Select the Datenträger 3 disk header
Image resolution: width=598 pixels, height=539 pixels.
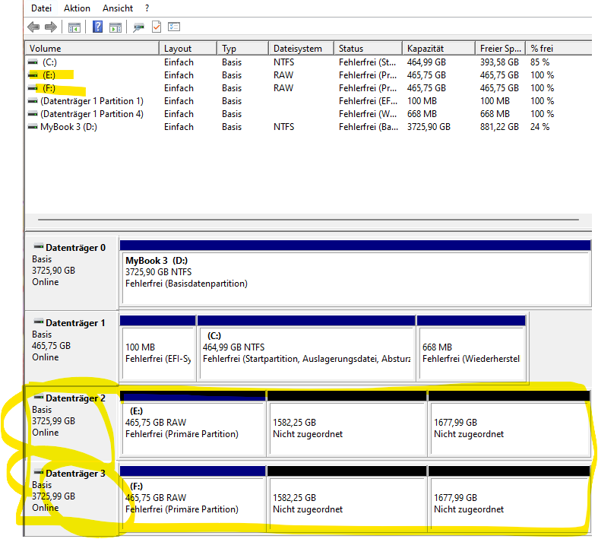71,499
